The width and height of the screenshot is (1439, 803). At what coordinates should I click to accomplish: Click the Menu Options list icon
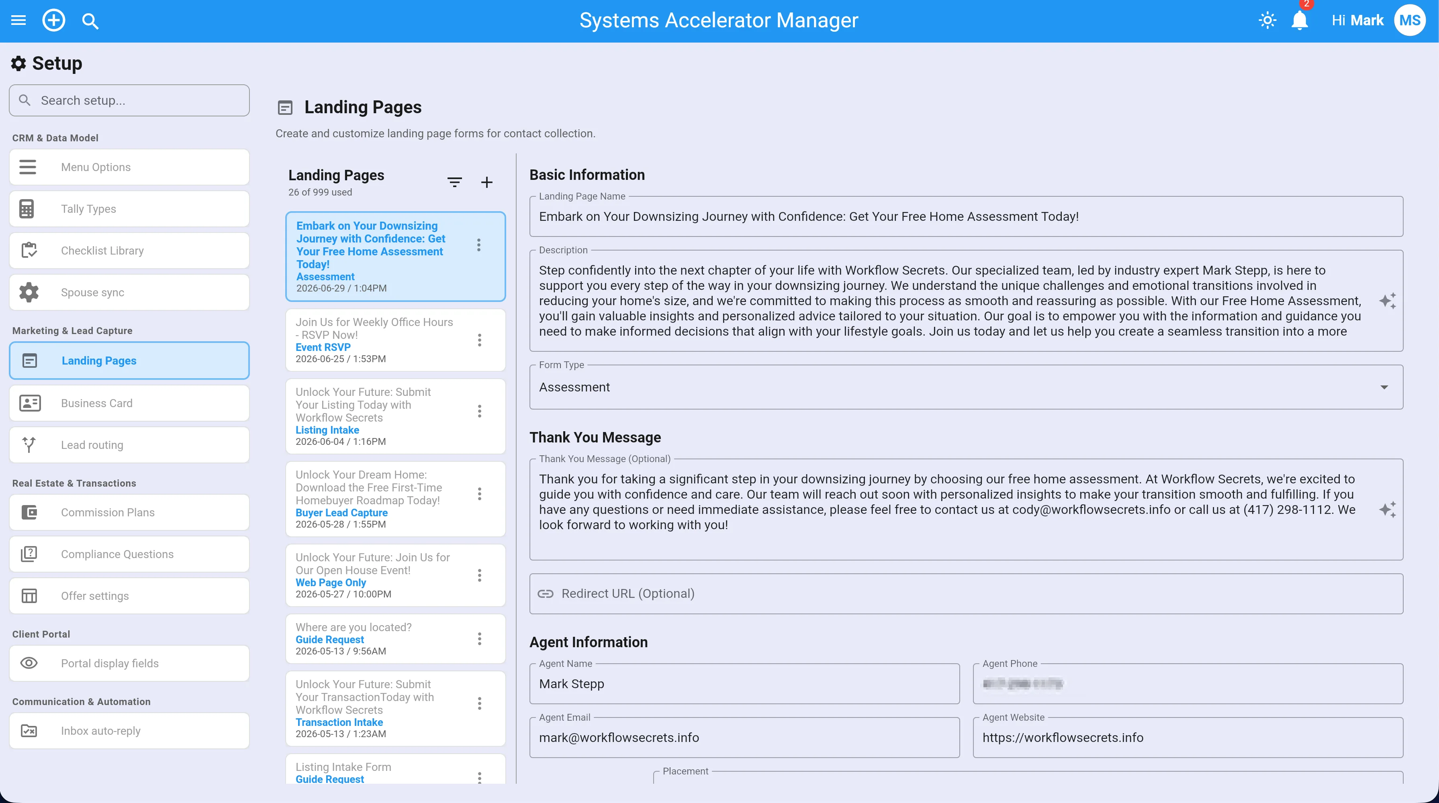pos(28,167)
